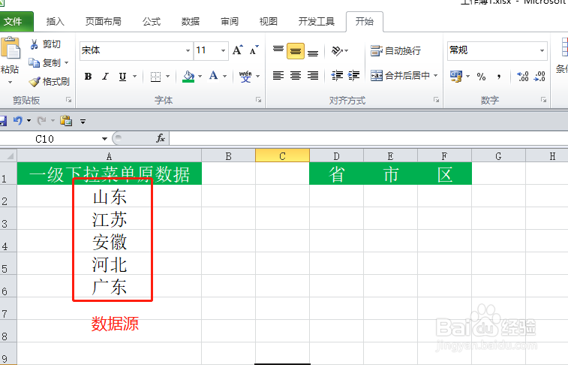Open borders dropdown arrow

coord(168,77)
